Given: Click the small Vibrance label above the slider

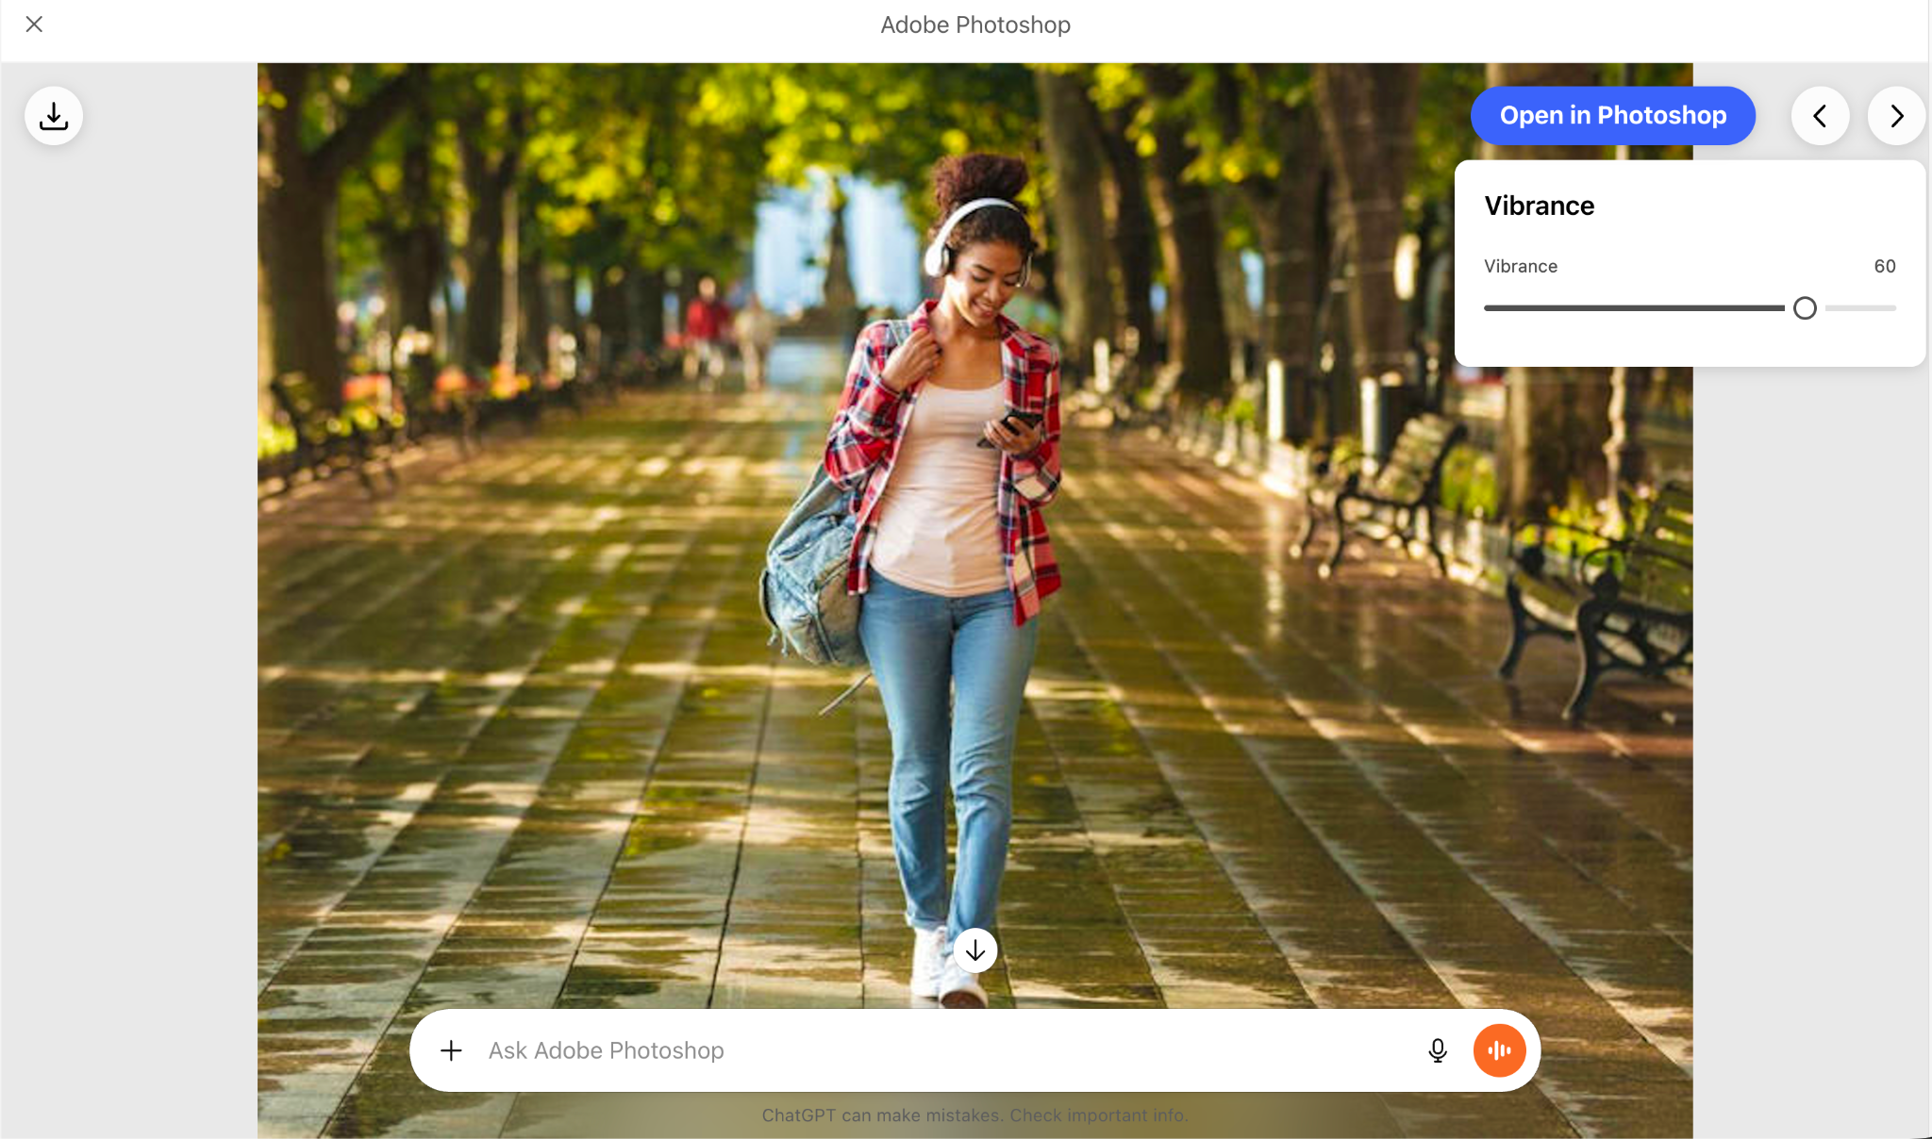Looking at the screenshot, I should click(1520, 267).
